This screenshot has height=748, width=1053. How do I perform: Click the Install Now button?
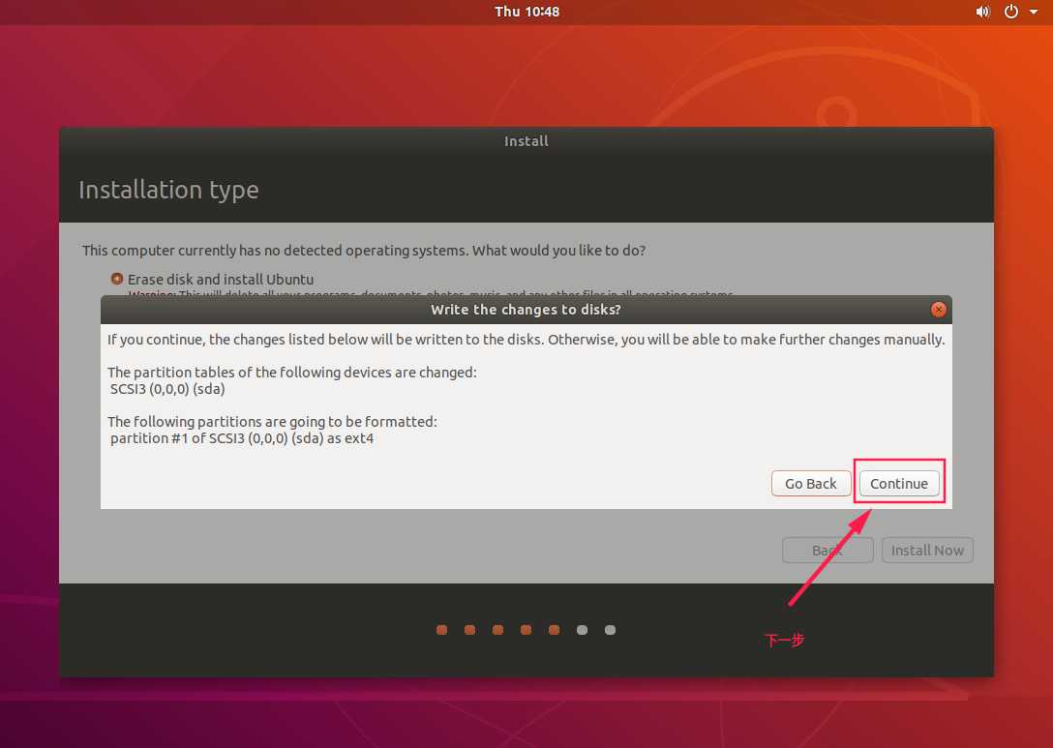pos(927,551)
